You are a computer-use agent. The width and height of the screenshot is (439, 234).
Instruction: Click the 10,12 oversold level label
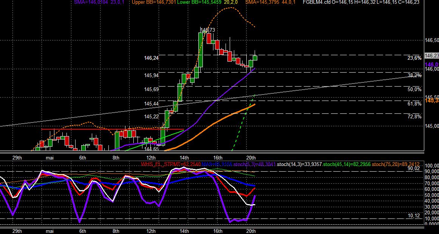414,215
